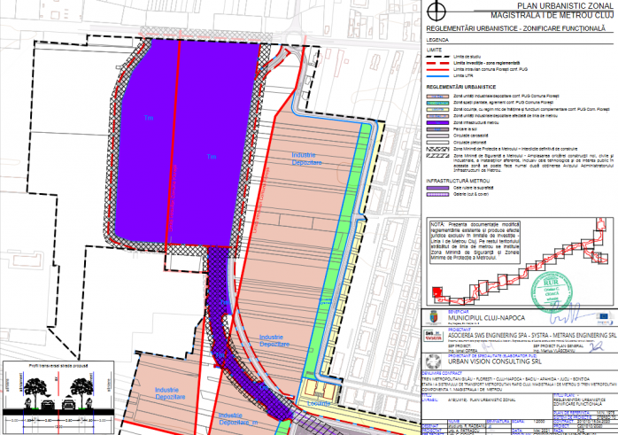
Task: Click 'Profil transversal stradă propusă' caption
Action: point(58,366)
